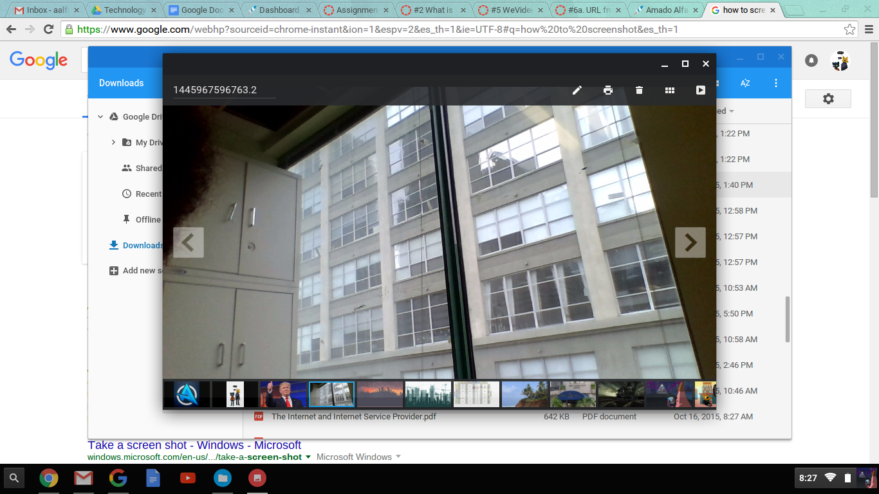Viewport: 879px width, 494px height.
Task: Select the Trump photo thumbnail
Action: [284, 394]
